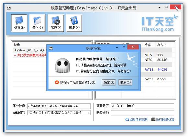Click the 映像密码 password field
The image size is (188, 137).
pyautogui.click(x=142, y=113)
